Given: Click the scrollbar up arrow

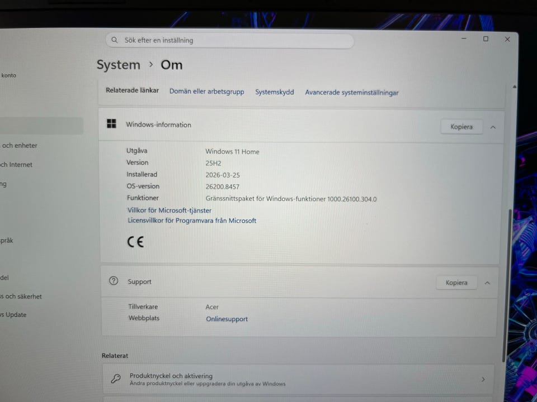Looking at the screenshot, I should (514, 87).
